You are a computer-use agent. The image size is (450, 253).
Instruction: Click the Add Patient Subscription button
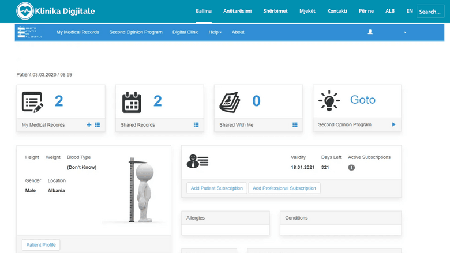point(217,188)
